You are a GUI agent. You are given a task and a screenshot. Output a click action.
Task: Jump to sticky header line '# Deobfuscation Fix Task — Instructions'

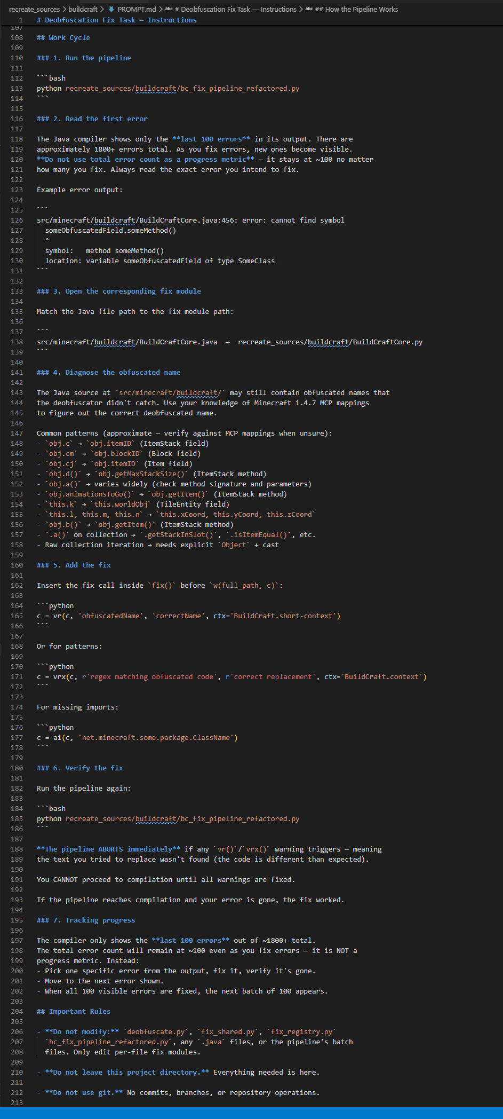[117, 20]
